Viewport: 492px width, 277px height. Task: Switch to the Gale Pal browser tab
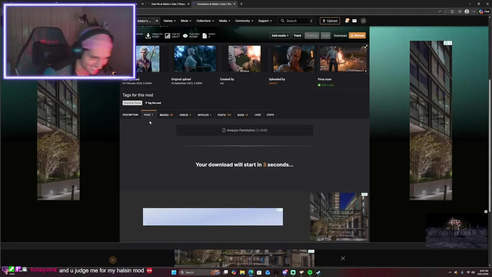pos(168,4)
